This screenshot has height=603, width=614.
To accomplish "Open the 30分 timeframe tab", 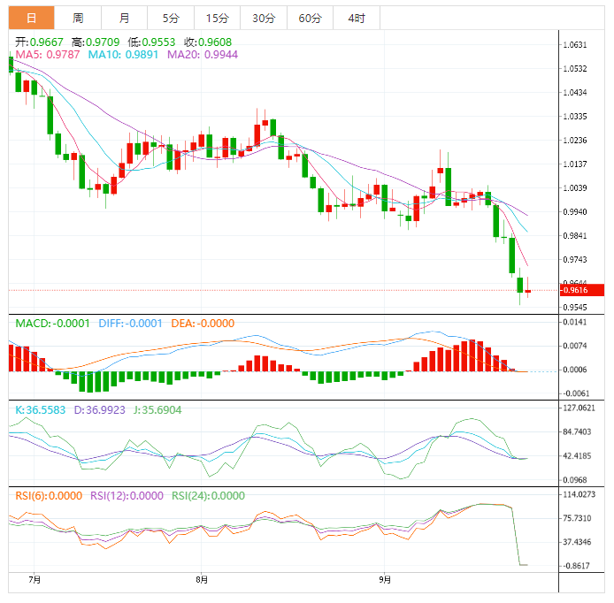I will pyautogui.click(x=264, y=18).
